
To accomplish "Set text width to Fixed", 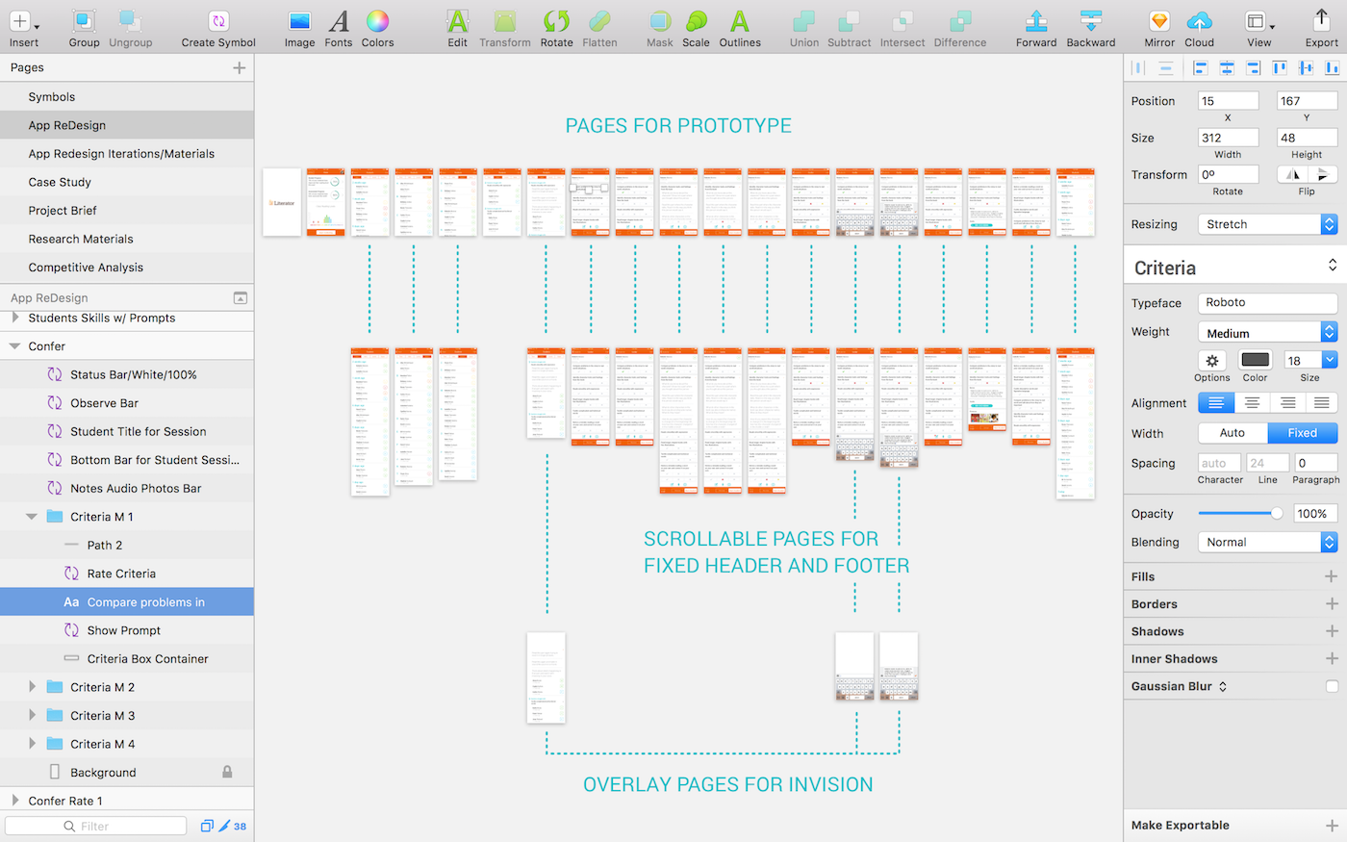I will tap(1303, 433).
